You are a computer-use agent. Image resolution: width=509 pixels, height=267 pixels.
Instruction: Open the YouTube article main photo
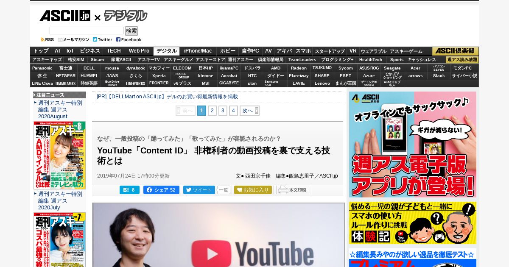[x=218, y=235]
